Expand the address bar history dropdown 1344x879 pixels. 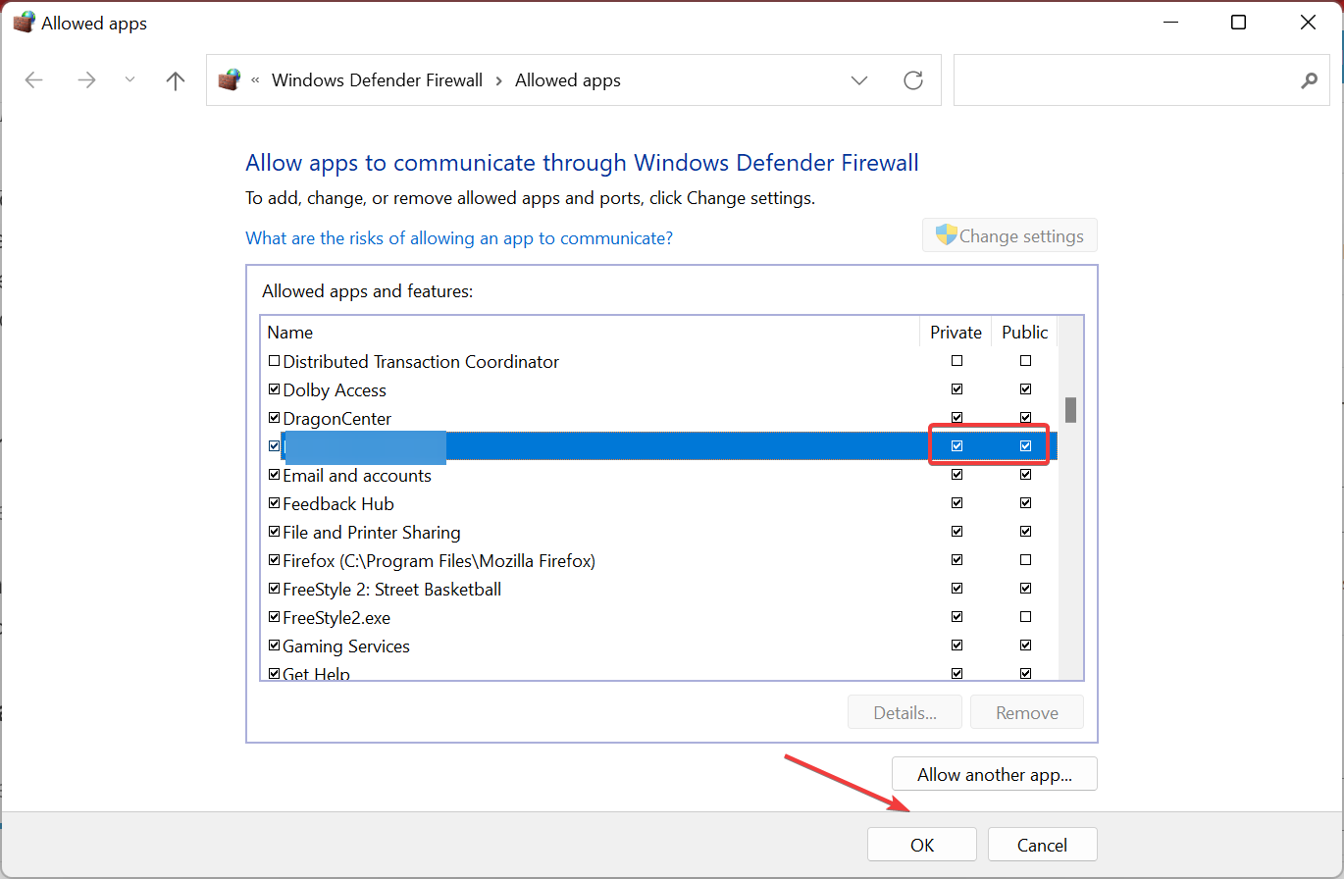click(859, 80)
